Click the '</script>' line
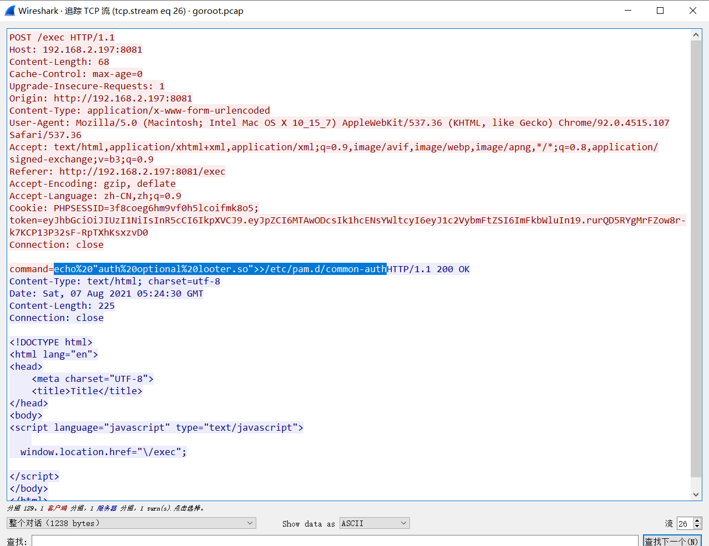This screenshot has width=709, height=546. click(34, 476)
